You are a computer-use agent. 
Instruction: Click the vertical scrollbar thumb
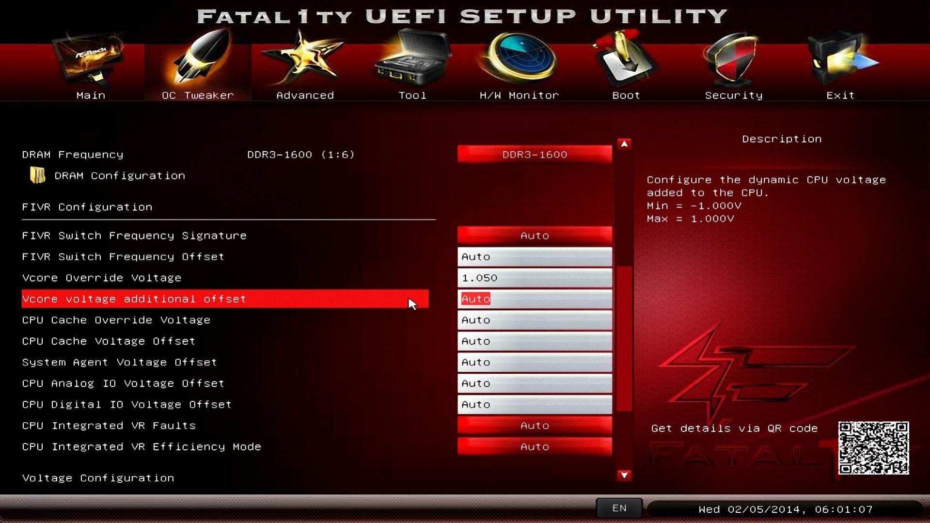pos(624,338)
